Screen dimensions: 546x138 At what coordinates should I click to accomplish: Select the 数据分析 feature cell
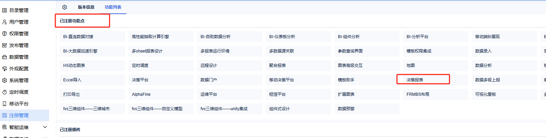click(x=504, y=66)
